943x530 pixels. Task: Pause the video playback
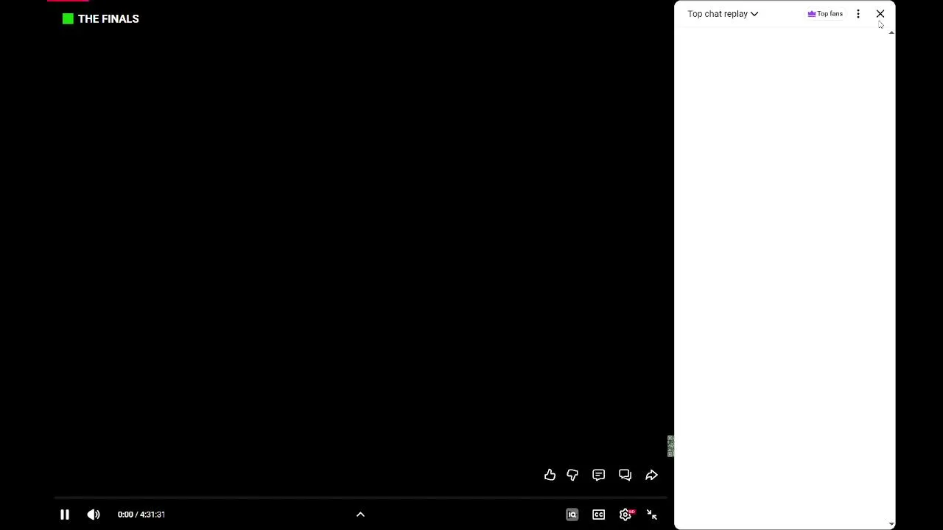pyautogui.click(x=65, y=515)
